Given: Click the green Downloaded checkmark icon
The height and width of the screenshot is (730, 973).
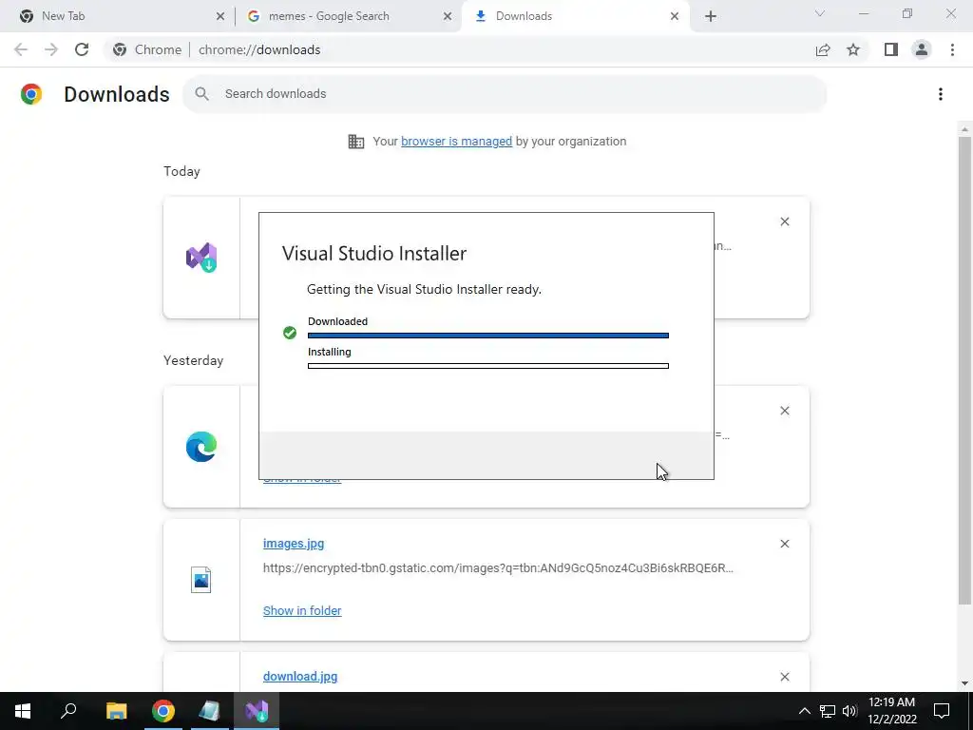Looking at the screenshot, I should point(290,333).
